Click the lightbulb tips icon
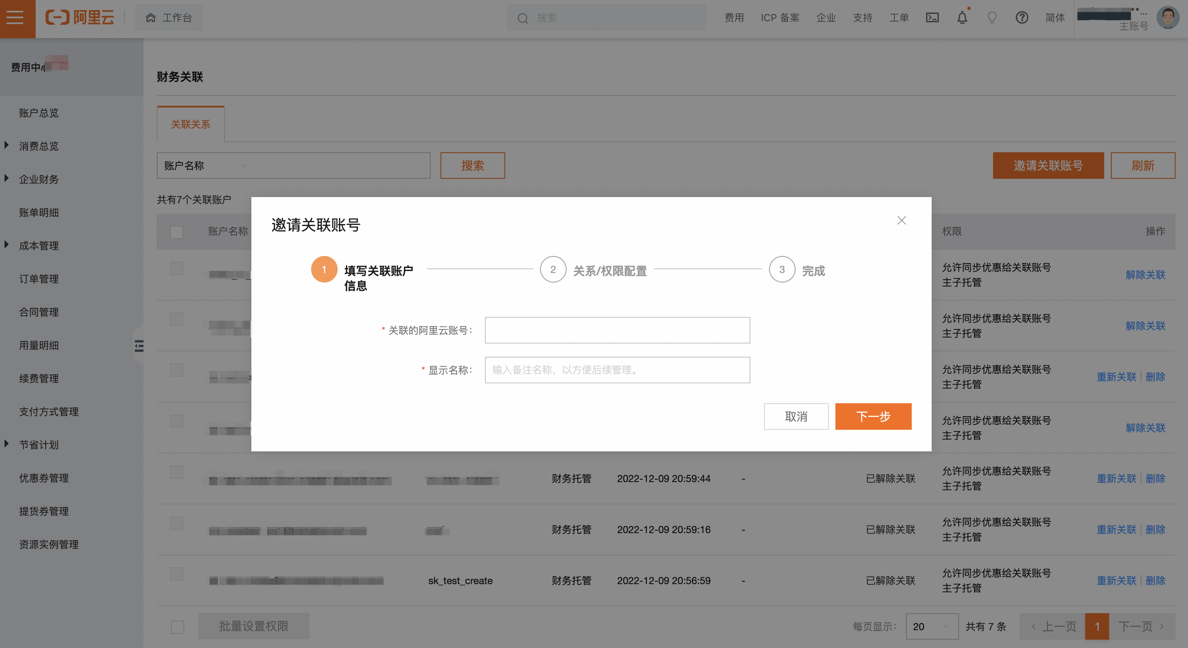Image resolution: width=1188 pixels, height=648 pixels. pos(991,18)
